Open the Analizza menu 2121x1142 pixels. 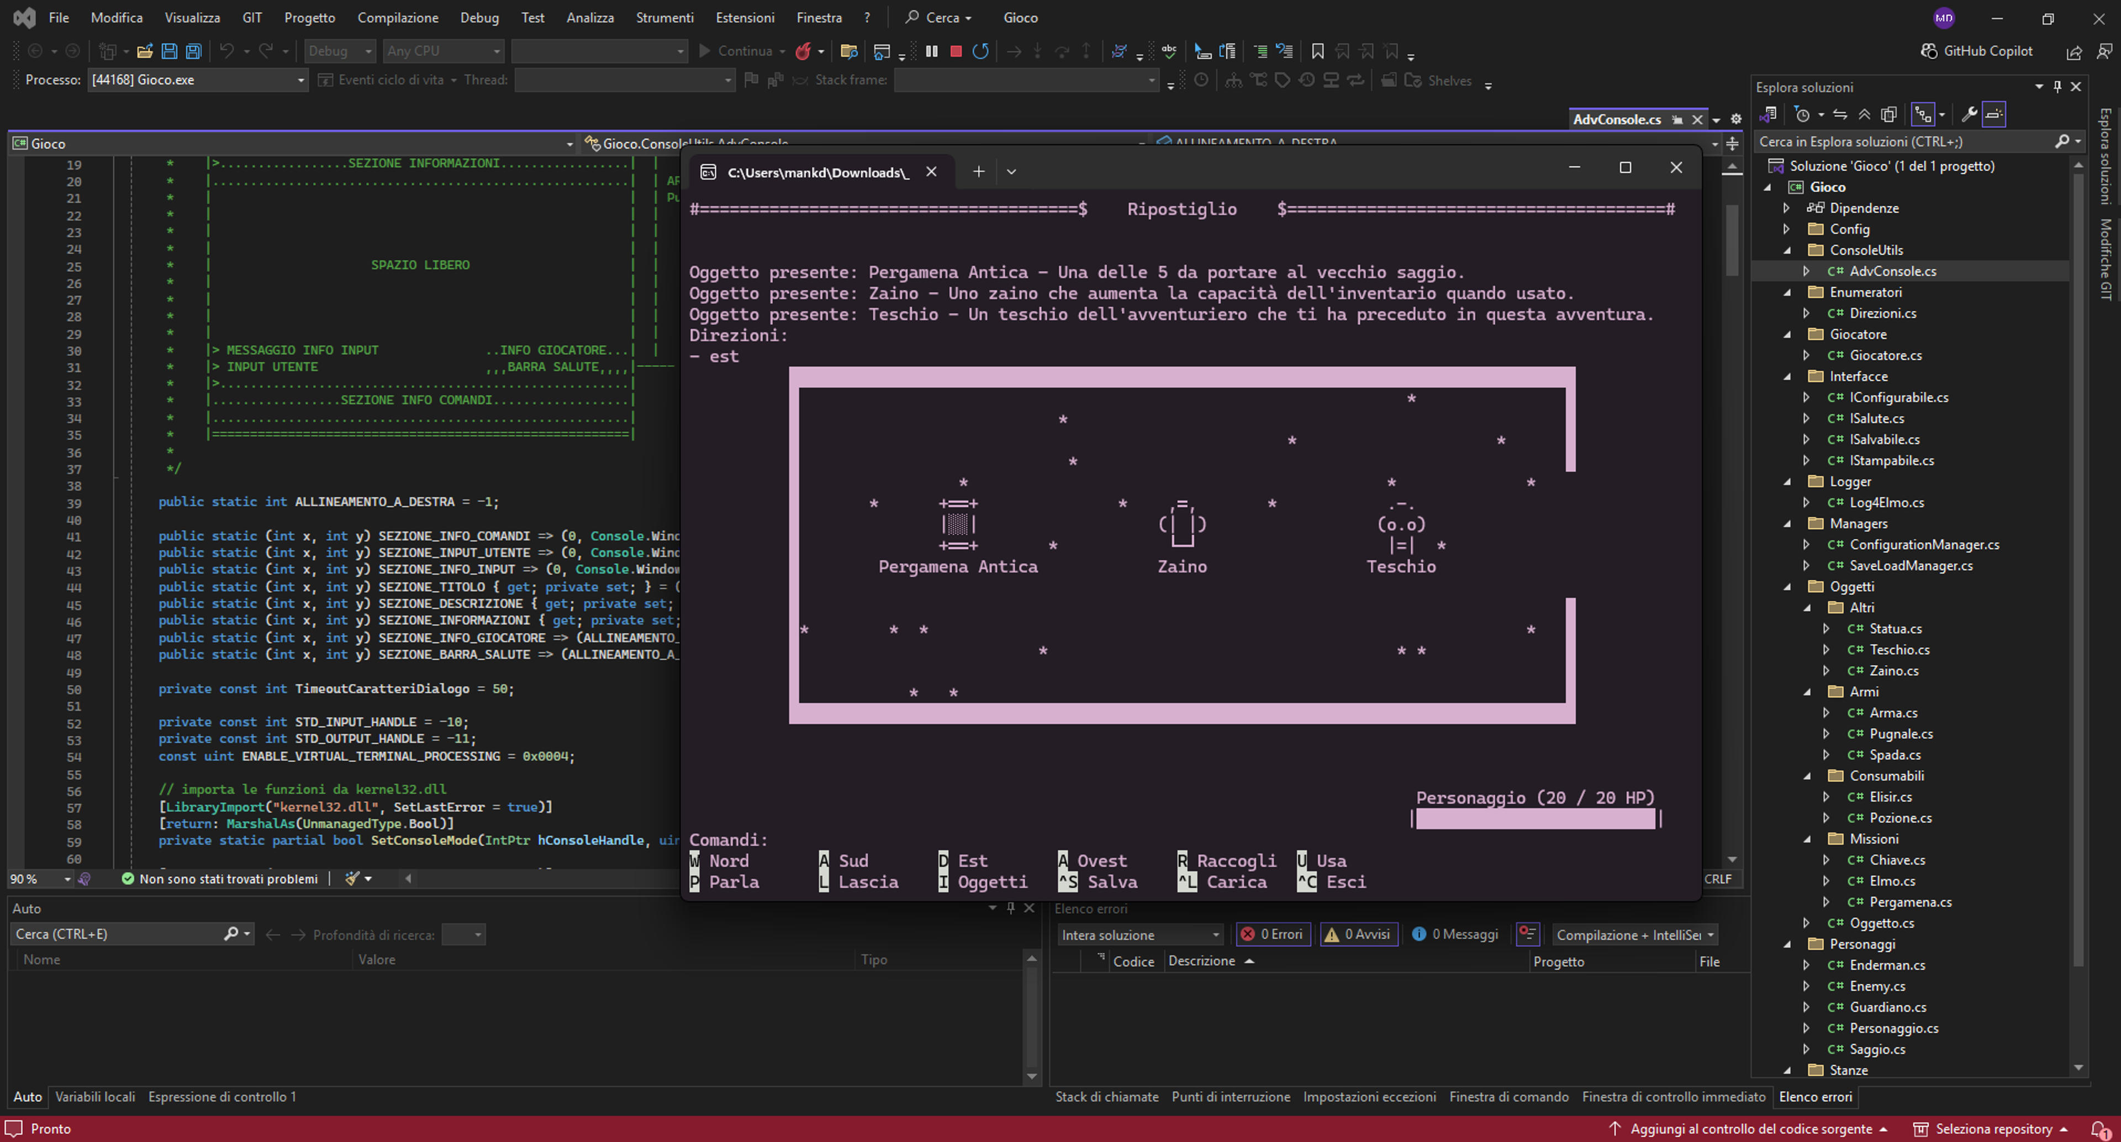(589, 17)
